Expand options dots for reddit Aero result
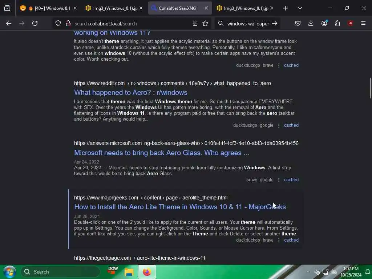Viewport: 372px width, 279px height. [x=279, y=125]
